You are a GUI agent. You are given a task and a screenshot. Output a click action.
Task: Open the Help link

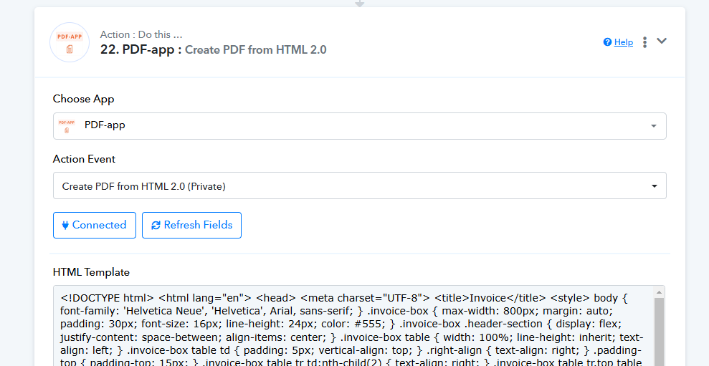[624, 42]
